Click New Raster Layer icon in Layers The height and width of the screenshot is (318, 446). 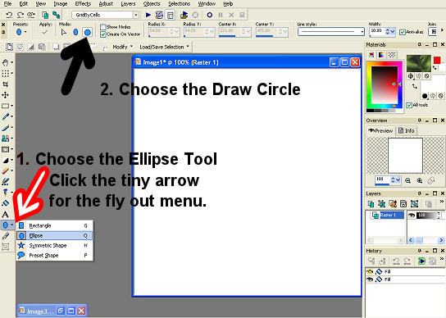pos(371,203)
